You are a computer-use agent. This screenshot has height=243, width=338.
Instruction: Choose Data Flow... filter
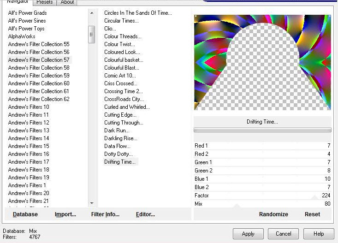[x=117, y=146]
